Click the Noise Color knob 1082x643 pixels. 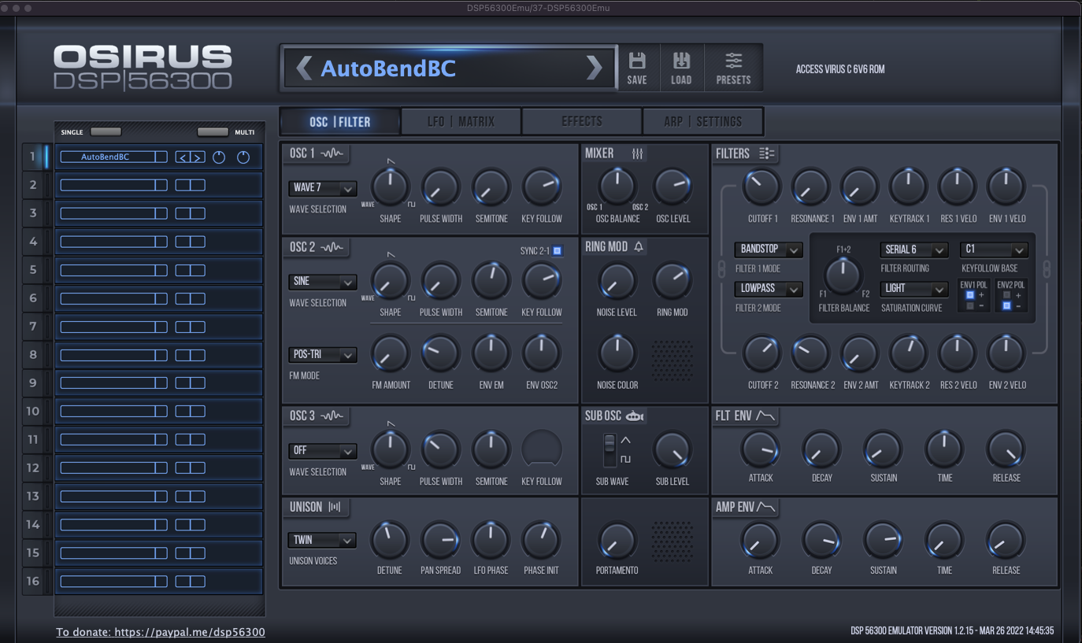[x=617, y=354]
